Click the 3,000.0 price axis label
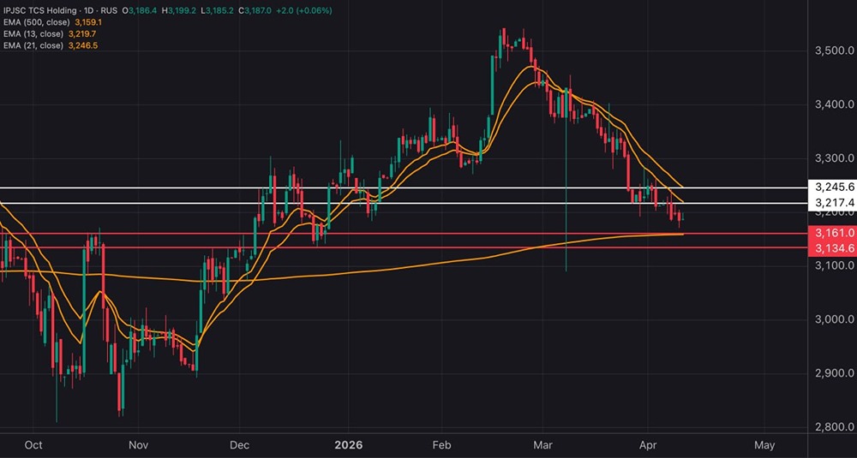857x458 pixels. click(x=834, y=319)
